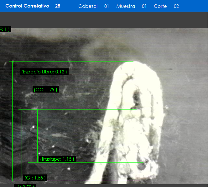Screen dimensions: 208x187
Task: Select the GC 1.79 measurement label
Action: pos(45,90)
